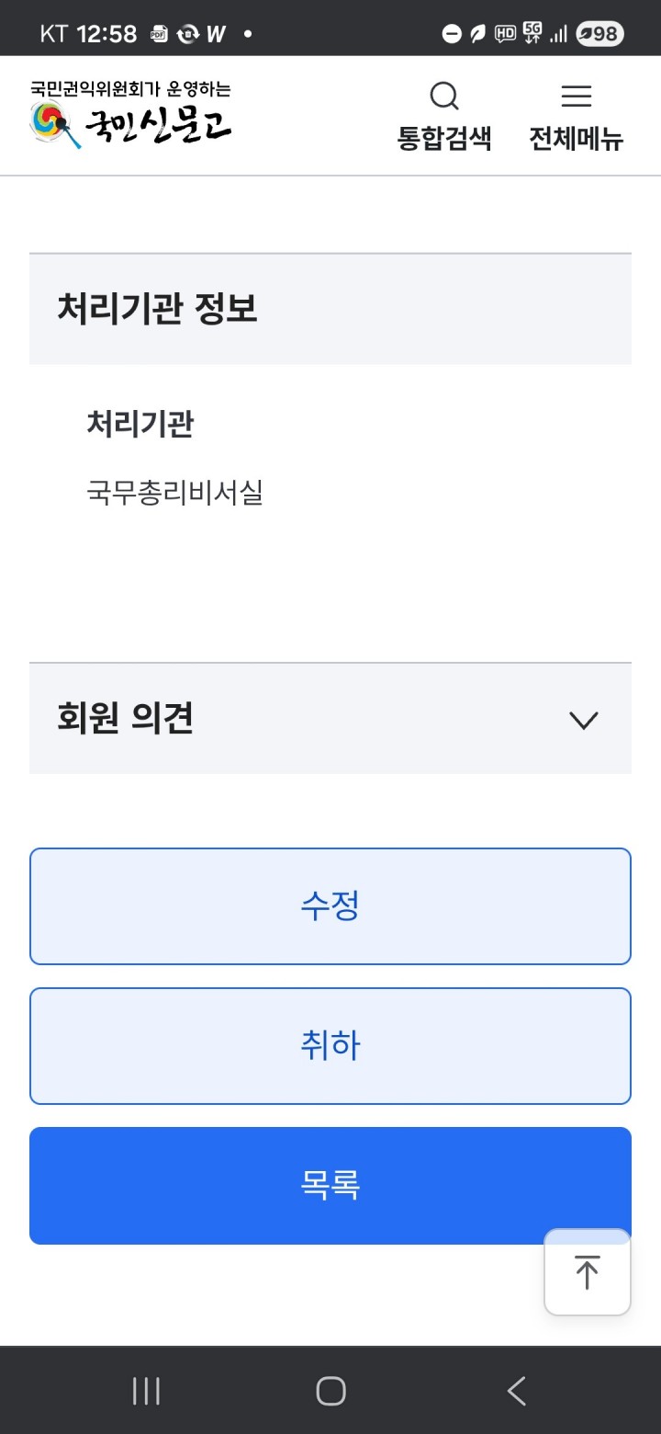The height and width of the screenshot is (1434, 661).
Task: Go back to list with 목록 button
Action: click(330, 1186)
